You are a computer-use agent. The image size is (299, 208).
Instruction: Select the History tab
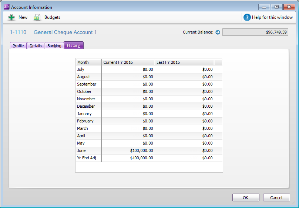[x=73, y=46]
